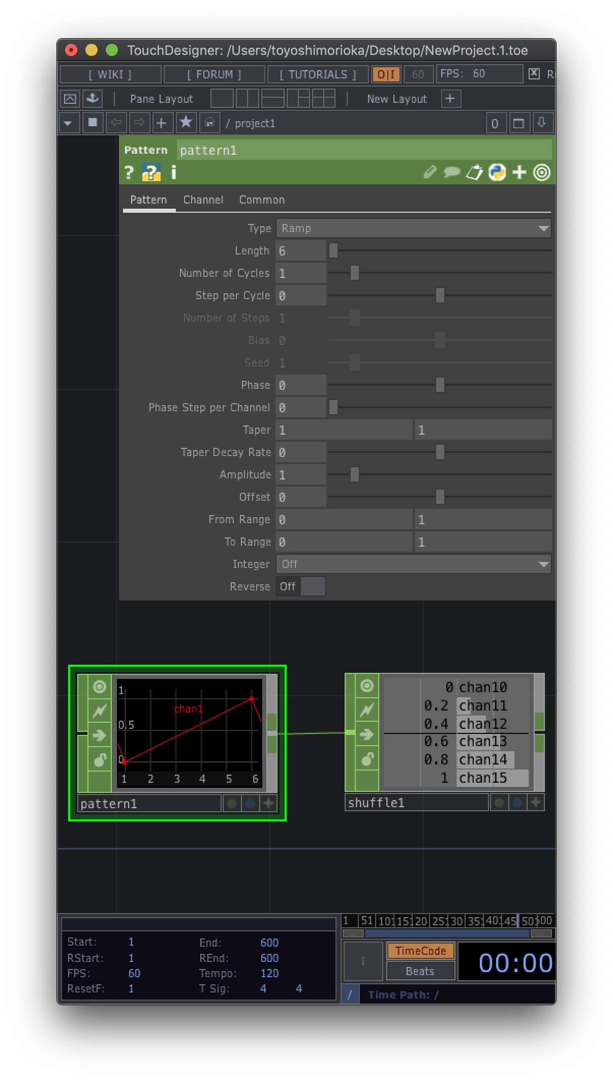Click the shuffle1 node name label

coord(417,803)
